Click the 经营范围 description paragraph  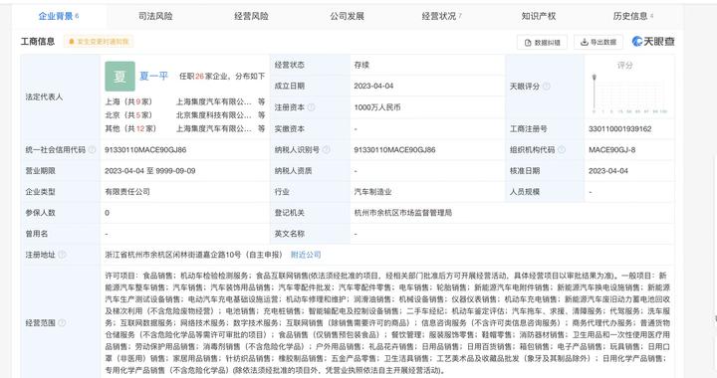click(387, 322)
